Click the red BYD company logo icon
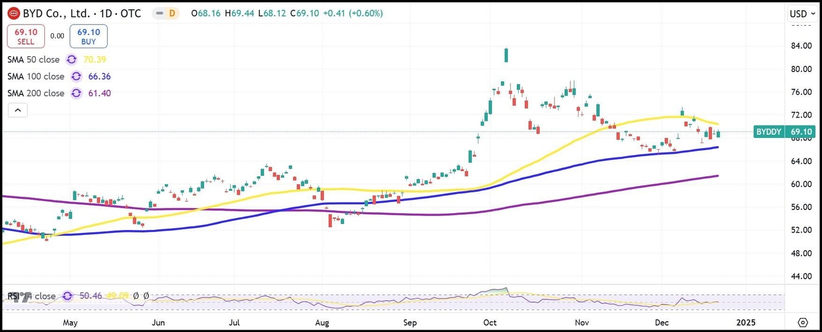 [x=14, y=13]
